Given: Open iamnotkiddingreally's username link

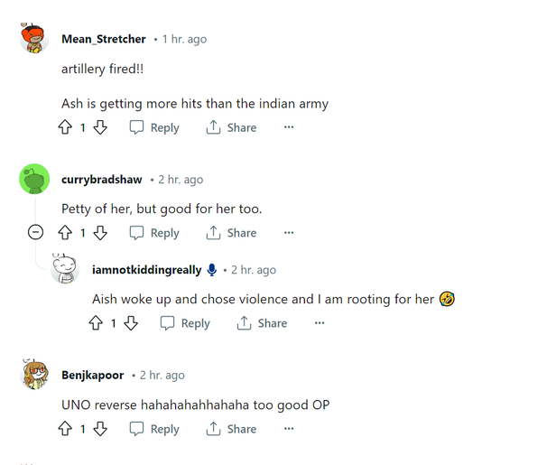Looking at the screenshot, I should [146, 270].
